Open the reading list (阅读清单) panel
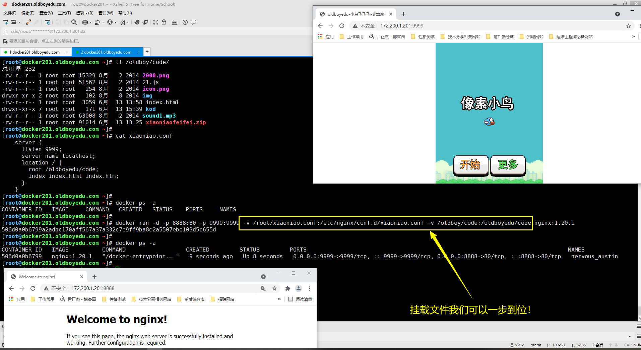The height and width of the screenshot is (350, 641). point(300,299)
